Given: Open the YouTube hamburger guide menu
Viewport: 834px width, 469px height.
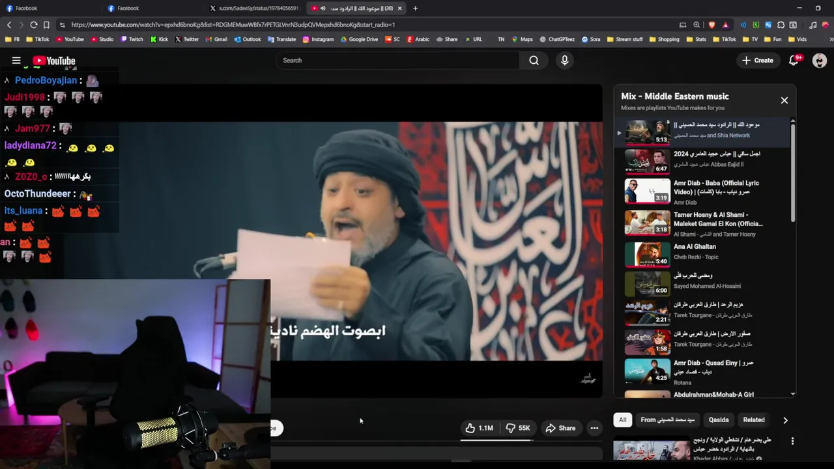Looking at the screenshot, I should 16,61.
